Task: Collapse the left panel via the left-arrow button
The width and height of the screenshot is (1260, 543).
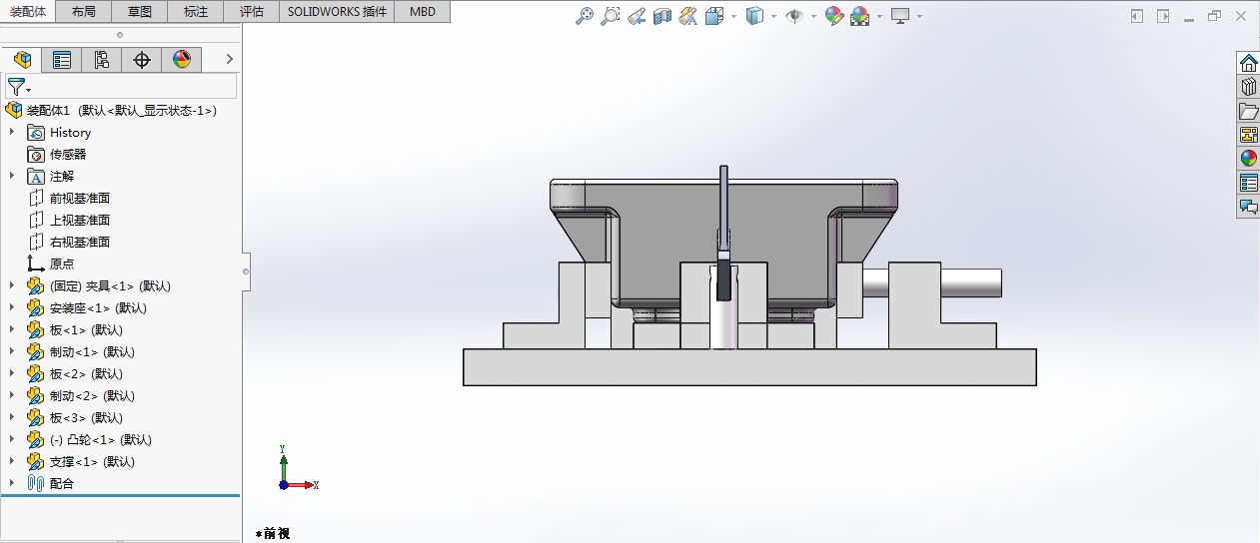Action: point(1137,16)
